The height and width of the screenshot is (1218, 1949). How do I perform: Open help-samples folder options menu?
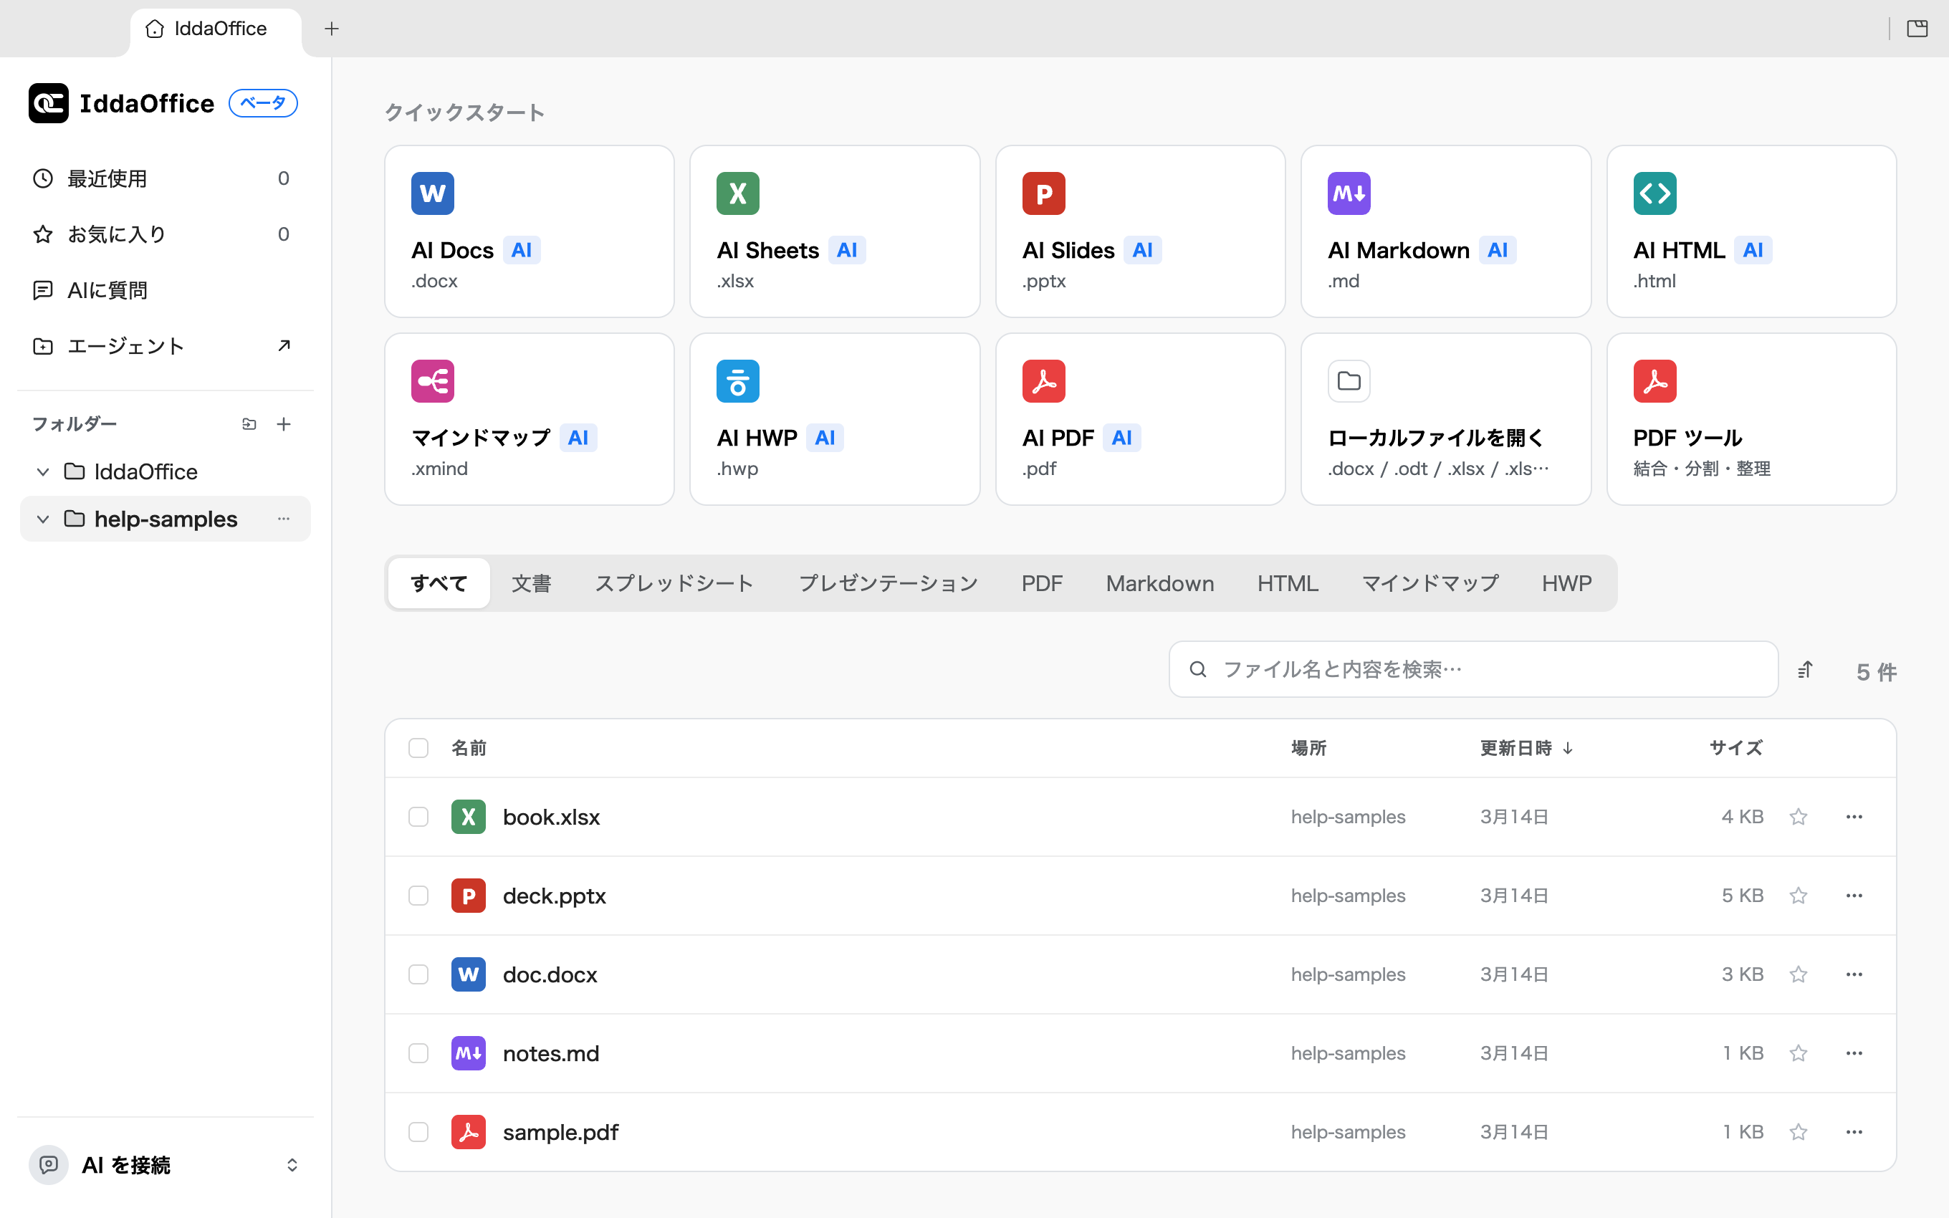point(284,519)
